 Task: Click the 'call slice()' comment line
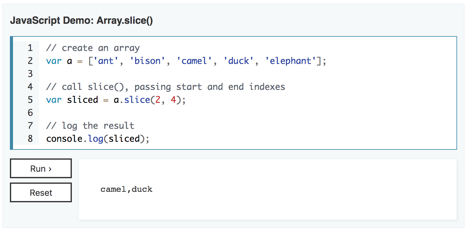pyautogui.click(x=166, y=87)
